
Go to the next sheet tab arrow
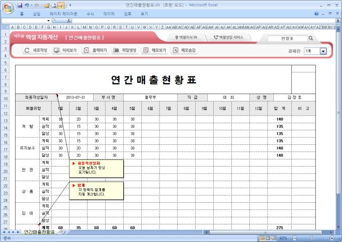coord(13,232)
